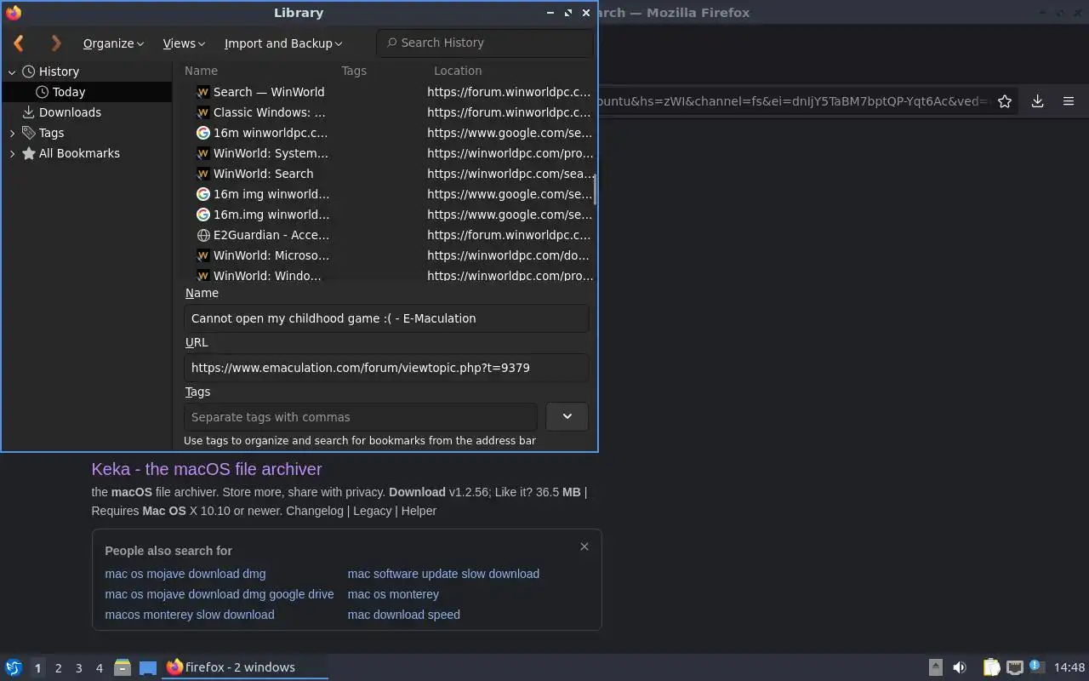The width and height of the screenshot is (1089, 681).
Task: Select Today under History
Action: click(x=69, y=92)
